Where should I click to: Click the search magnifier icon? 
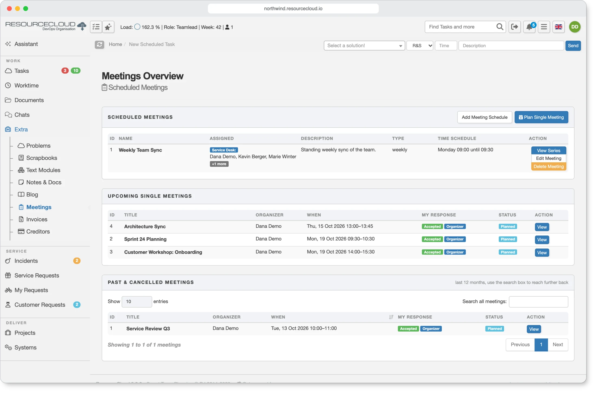point(500,27)
